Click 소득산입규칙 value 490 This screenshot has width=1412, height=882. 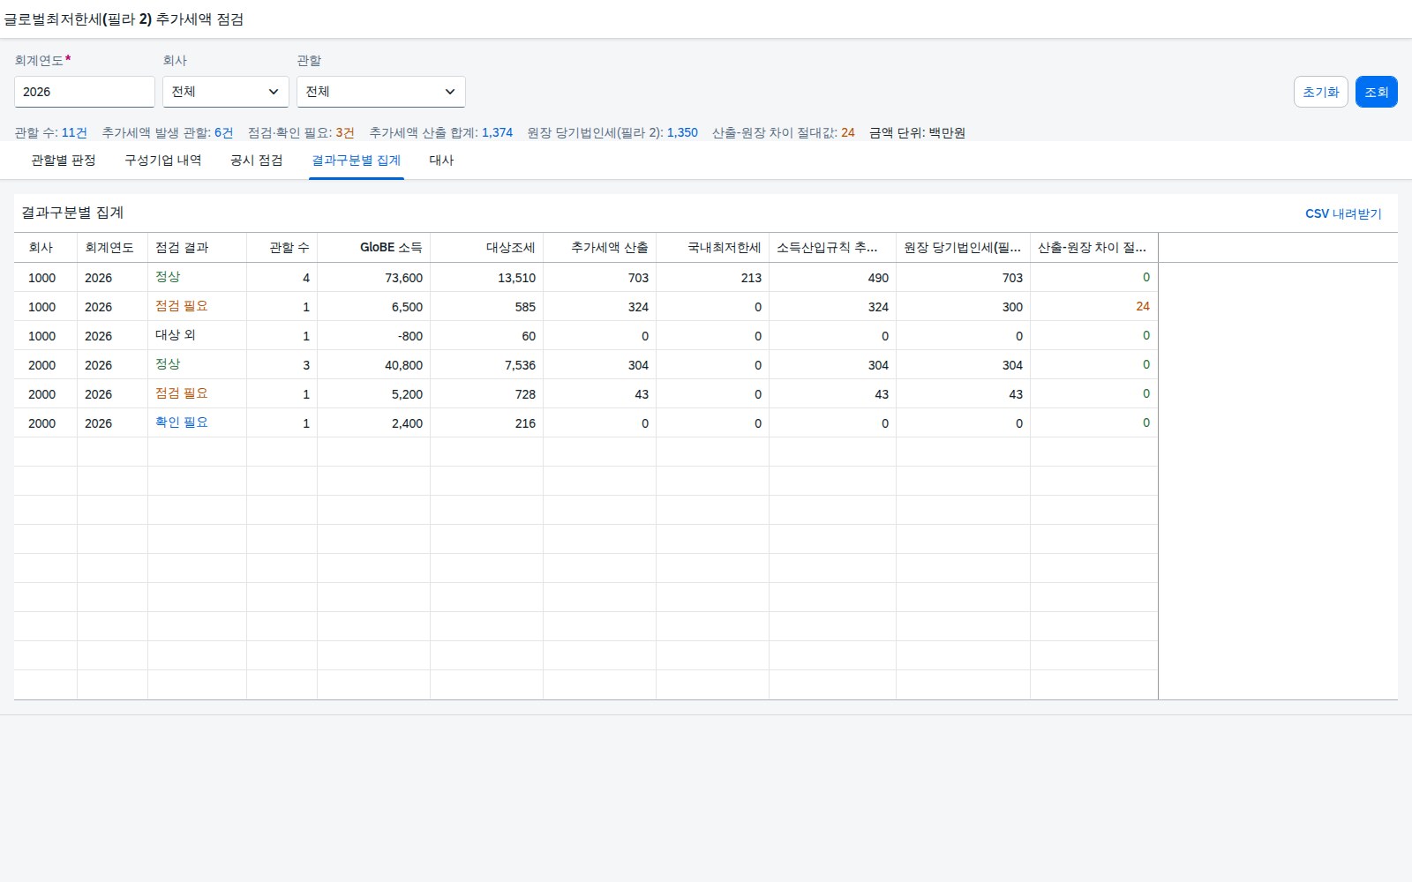click(878, 278)
